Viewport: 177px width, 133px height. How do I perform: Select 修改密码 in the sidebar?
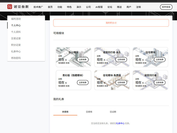tap(16, 58)
